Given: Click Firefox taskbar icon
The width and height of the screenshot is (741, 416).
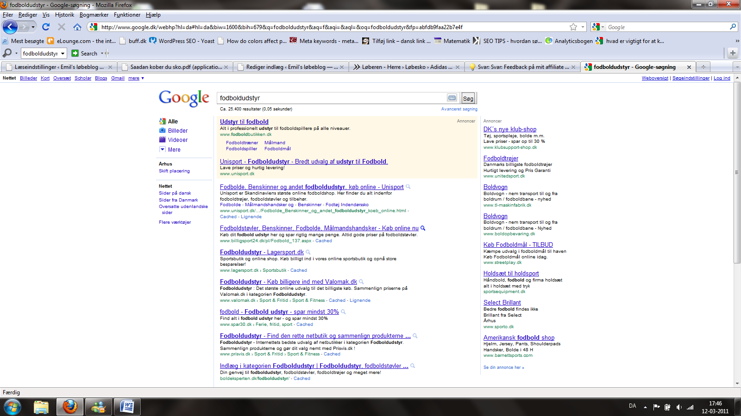Looking at the screenshot, I should (x=70, y=407).
